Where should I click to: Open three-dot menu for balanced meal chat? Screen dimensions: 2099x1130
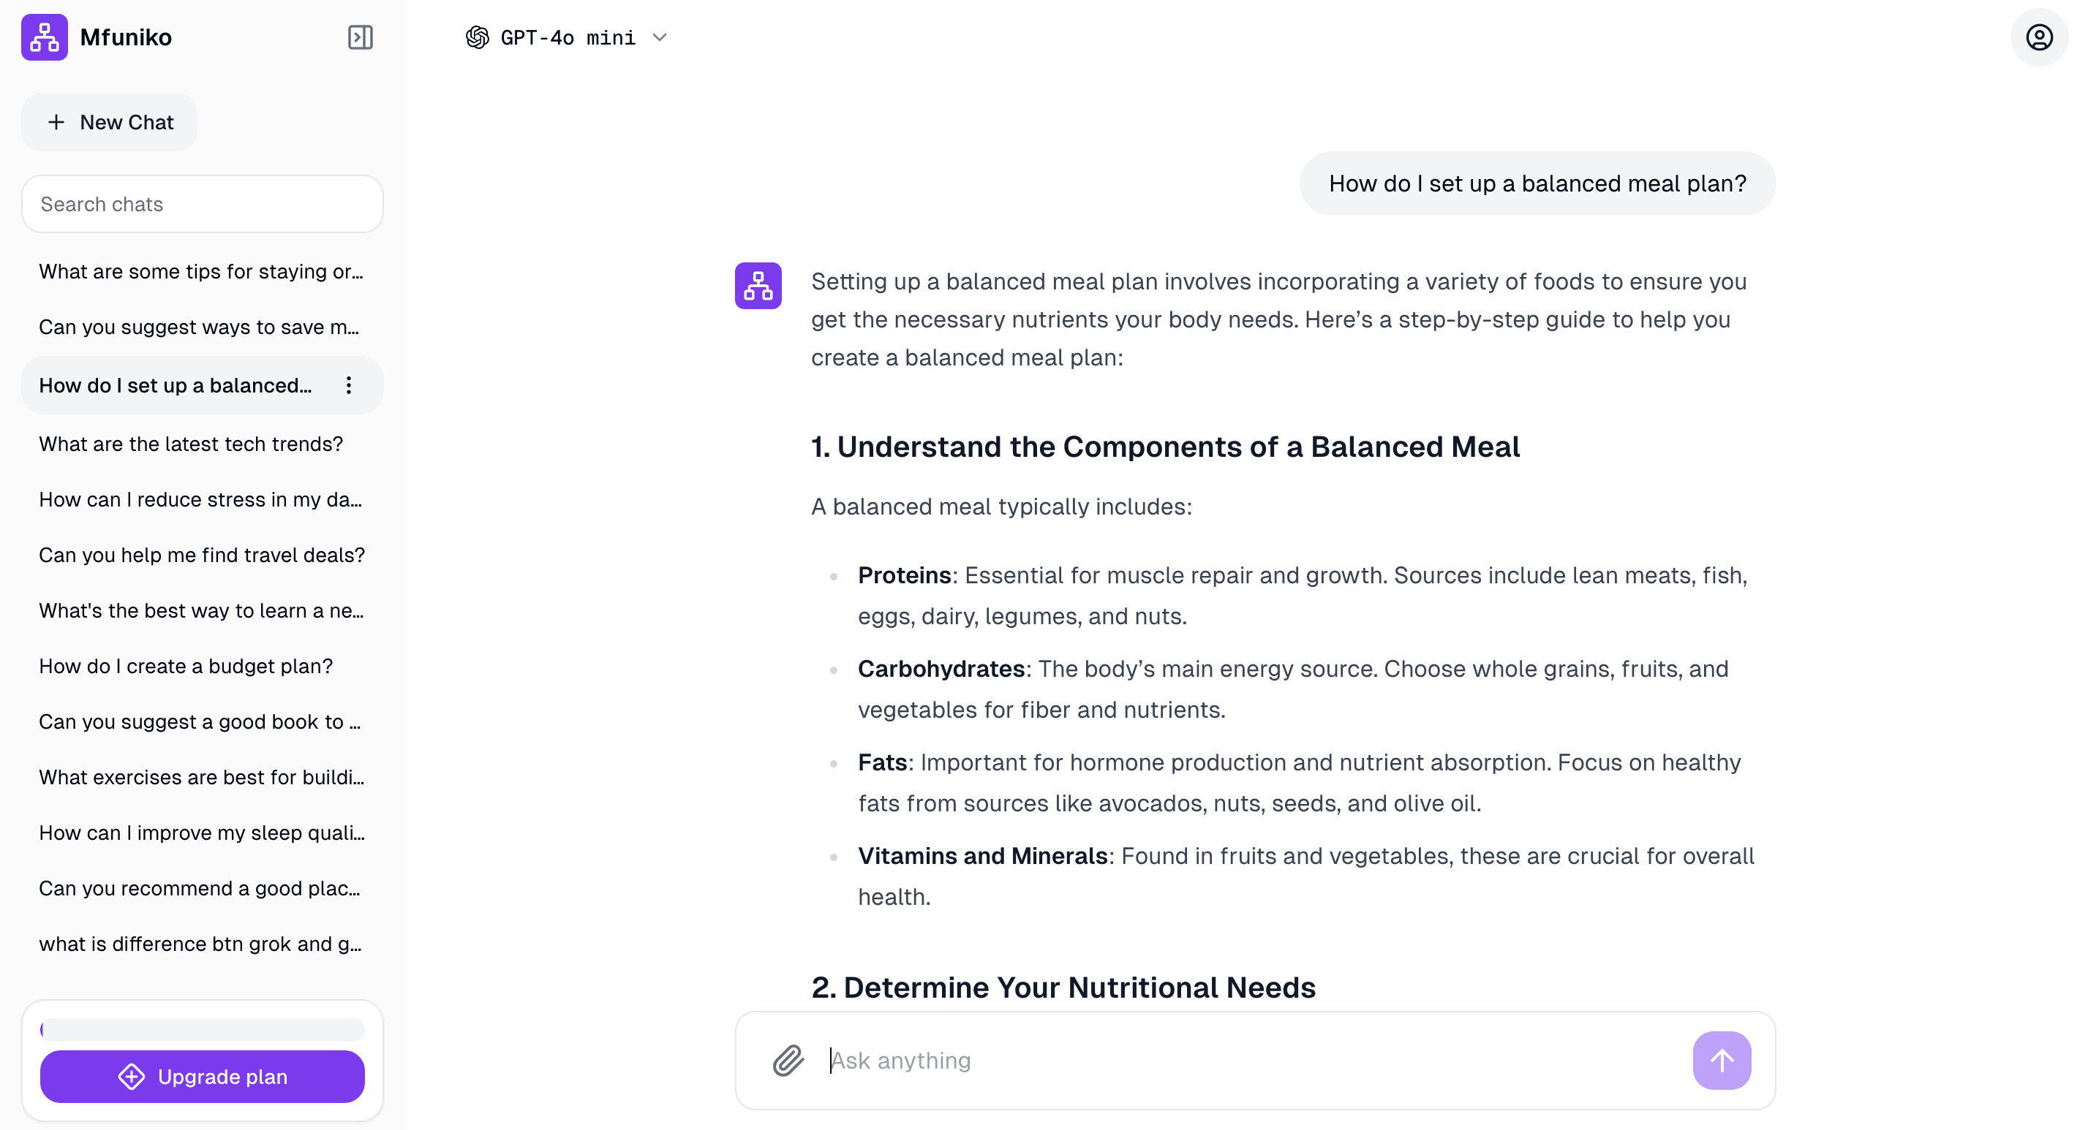point(349,385)
